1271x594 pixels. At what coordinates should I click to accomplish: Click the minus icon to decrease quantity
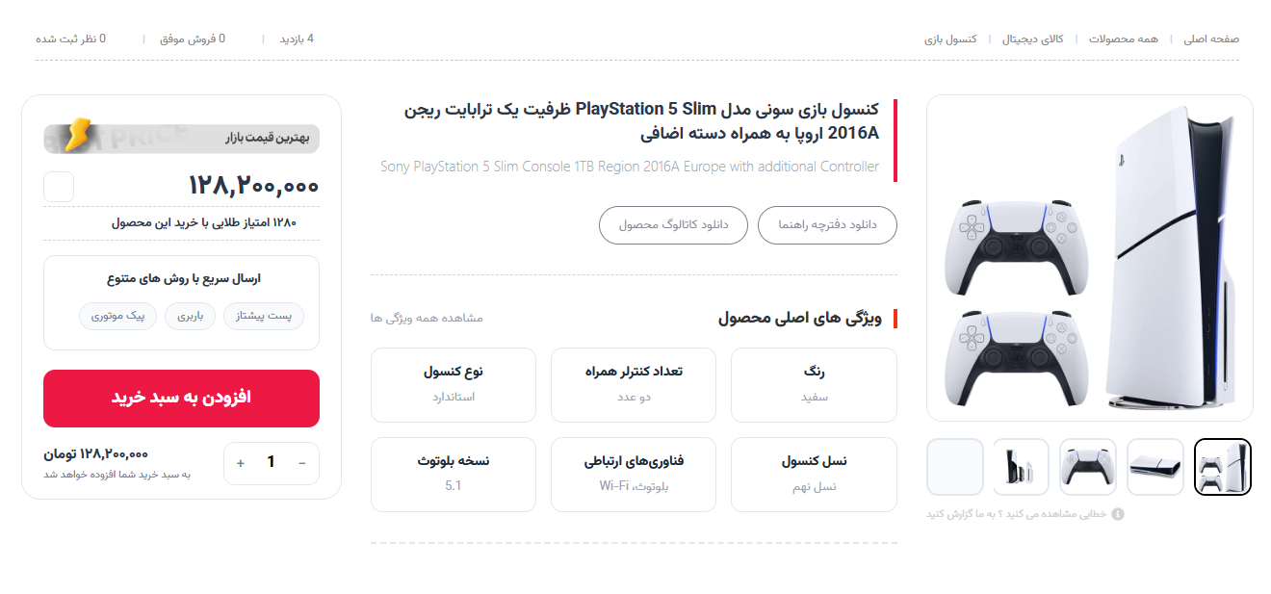(302, 463)
